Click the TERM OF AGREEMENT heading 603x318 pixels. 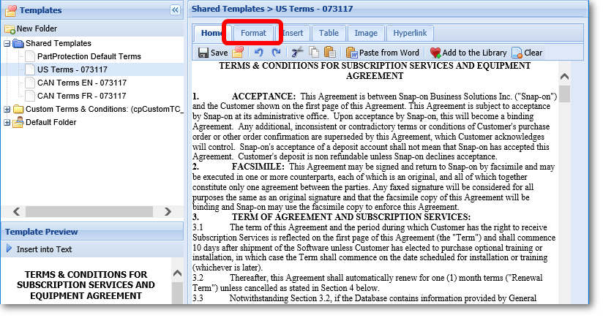(351, 217)
